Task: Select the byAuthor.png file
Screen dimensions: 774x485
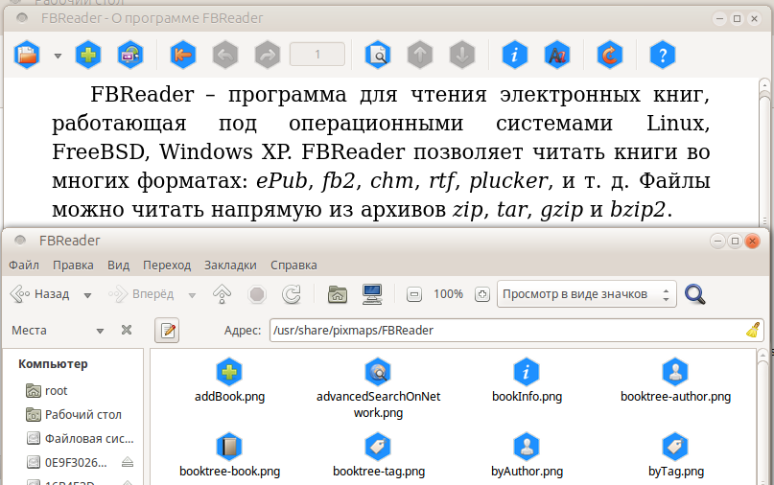Action: point(527,455)
